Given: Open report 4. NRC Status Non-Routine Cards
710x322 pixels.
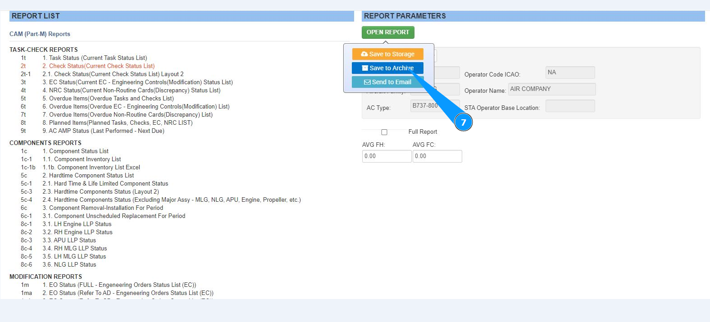Looking at the screenshot, I should coord(132,90).
